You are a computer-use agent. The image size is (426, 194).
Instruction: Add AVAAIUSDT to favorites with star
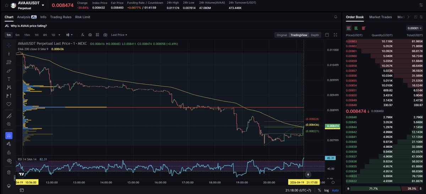[x=6, y=5]
